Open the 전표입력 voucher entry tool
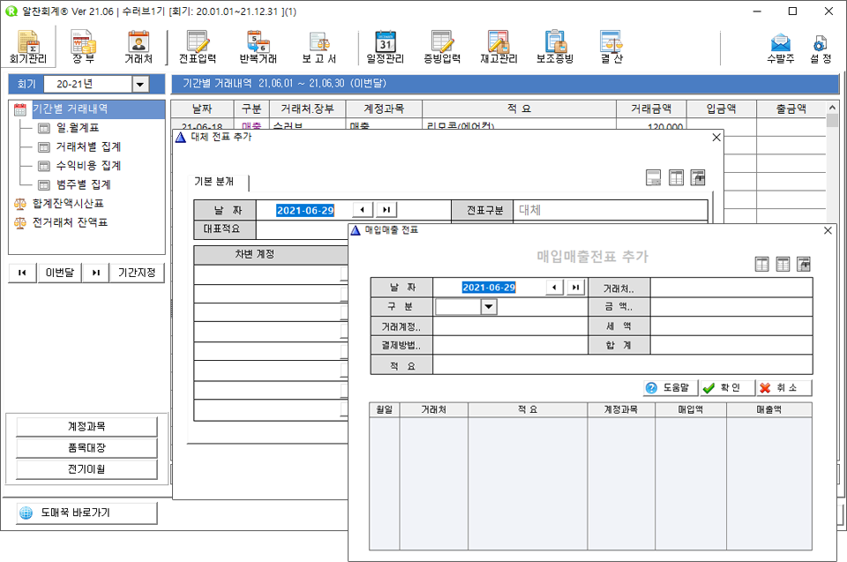The image size is (847, 562). click(199, 44)
